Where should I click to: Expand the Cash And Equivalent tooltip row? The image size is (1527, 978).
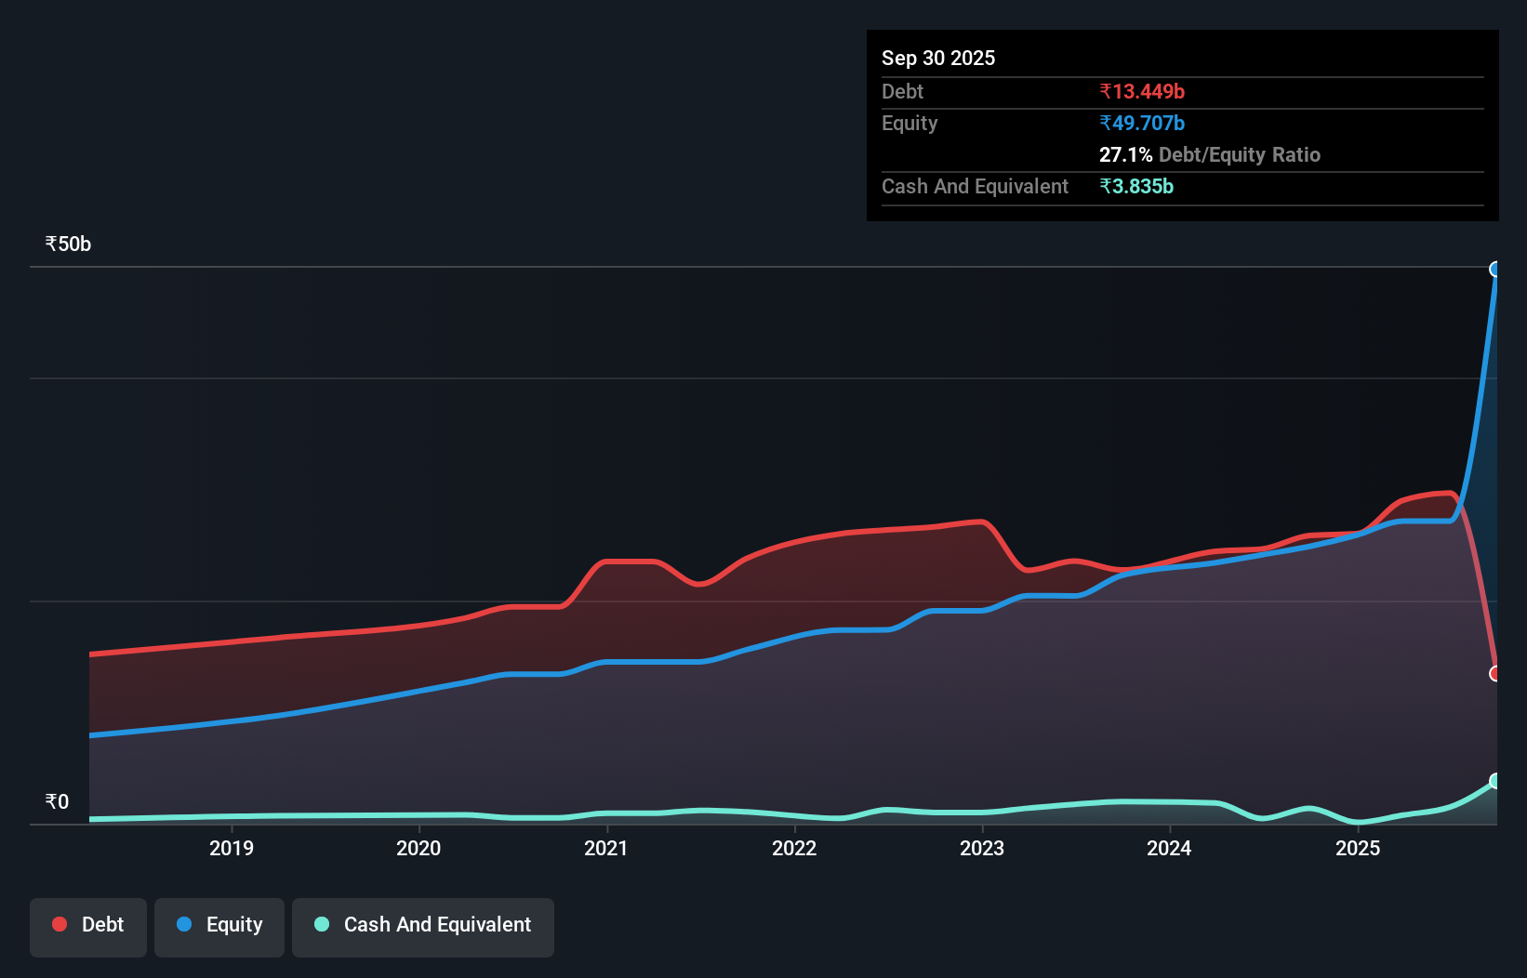click(974, 186)
